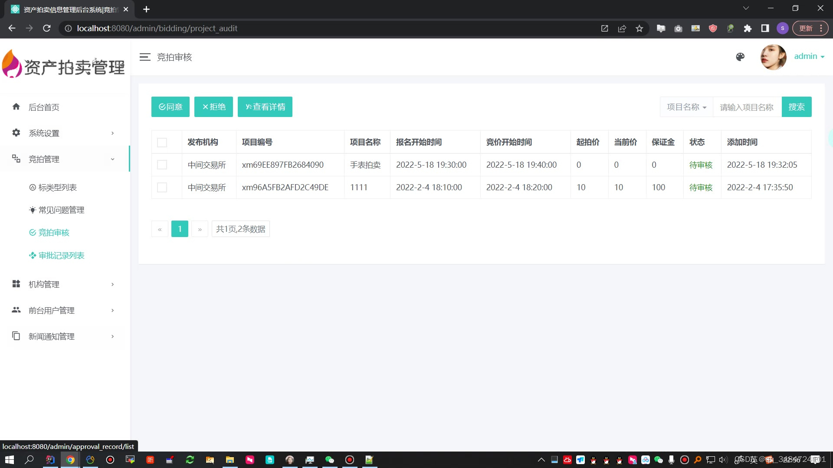The height and width of the screenshot is (468, 833).
Task: Open 审批记录列表 menu item
Action: point(61,256)
